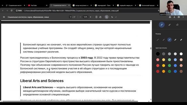Pick the dark gray color swatch
Viewport: 187px width, 105px height.
(164, 54)
